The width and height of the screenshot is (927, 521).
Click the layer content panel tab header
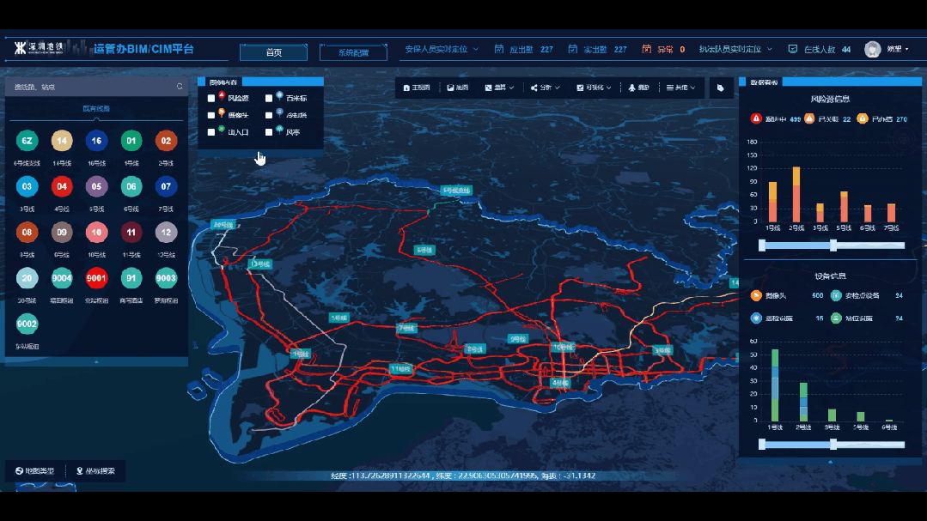(223, 82)
